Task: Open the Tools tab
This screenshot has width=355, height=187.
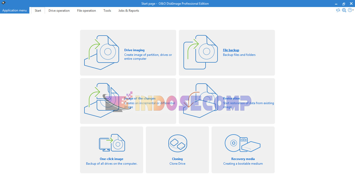Action: tap(107, 11)
